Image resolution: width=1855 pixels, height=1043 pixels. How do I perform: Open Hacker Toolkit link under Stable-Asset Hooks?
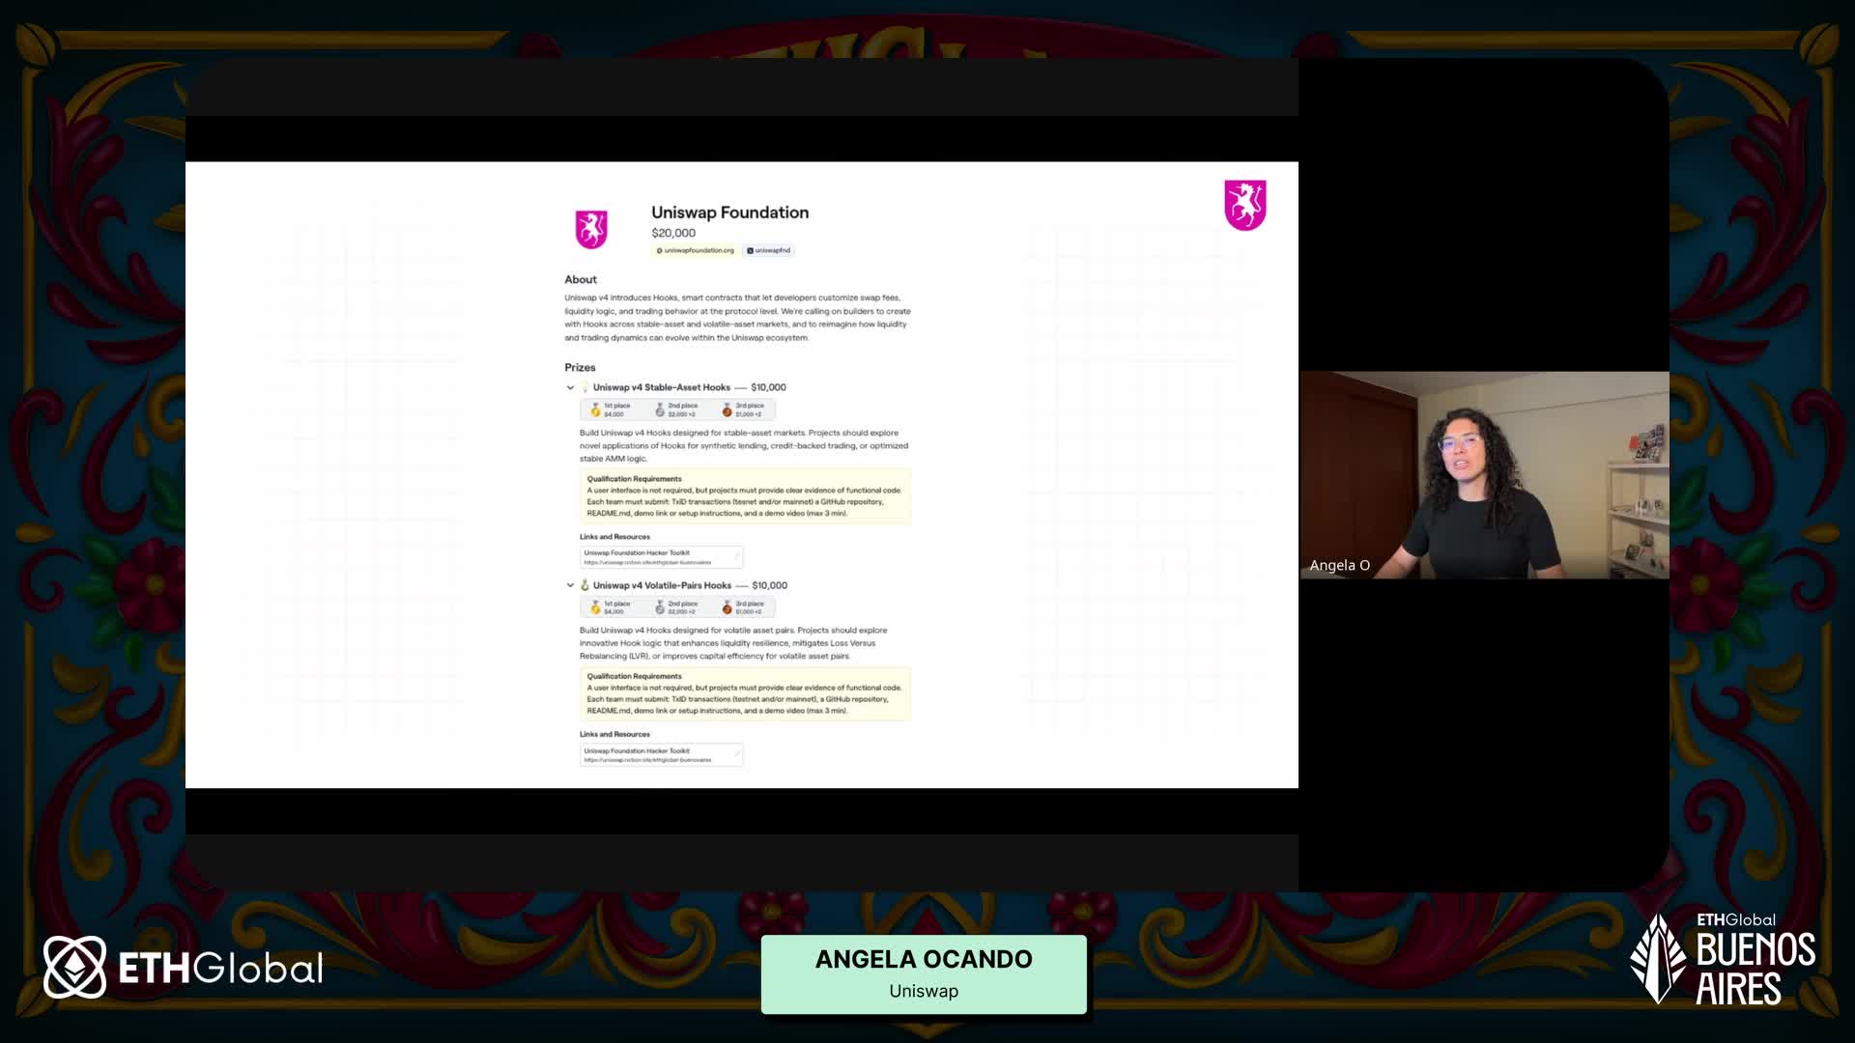(x=661, y=557)
